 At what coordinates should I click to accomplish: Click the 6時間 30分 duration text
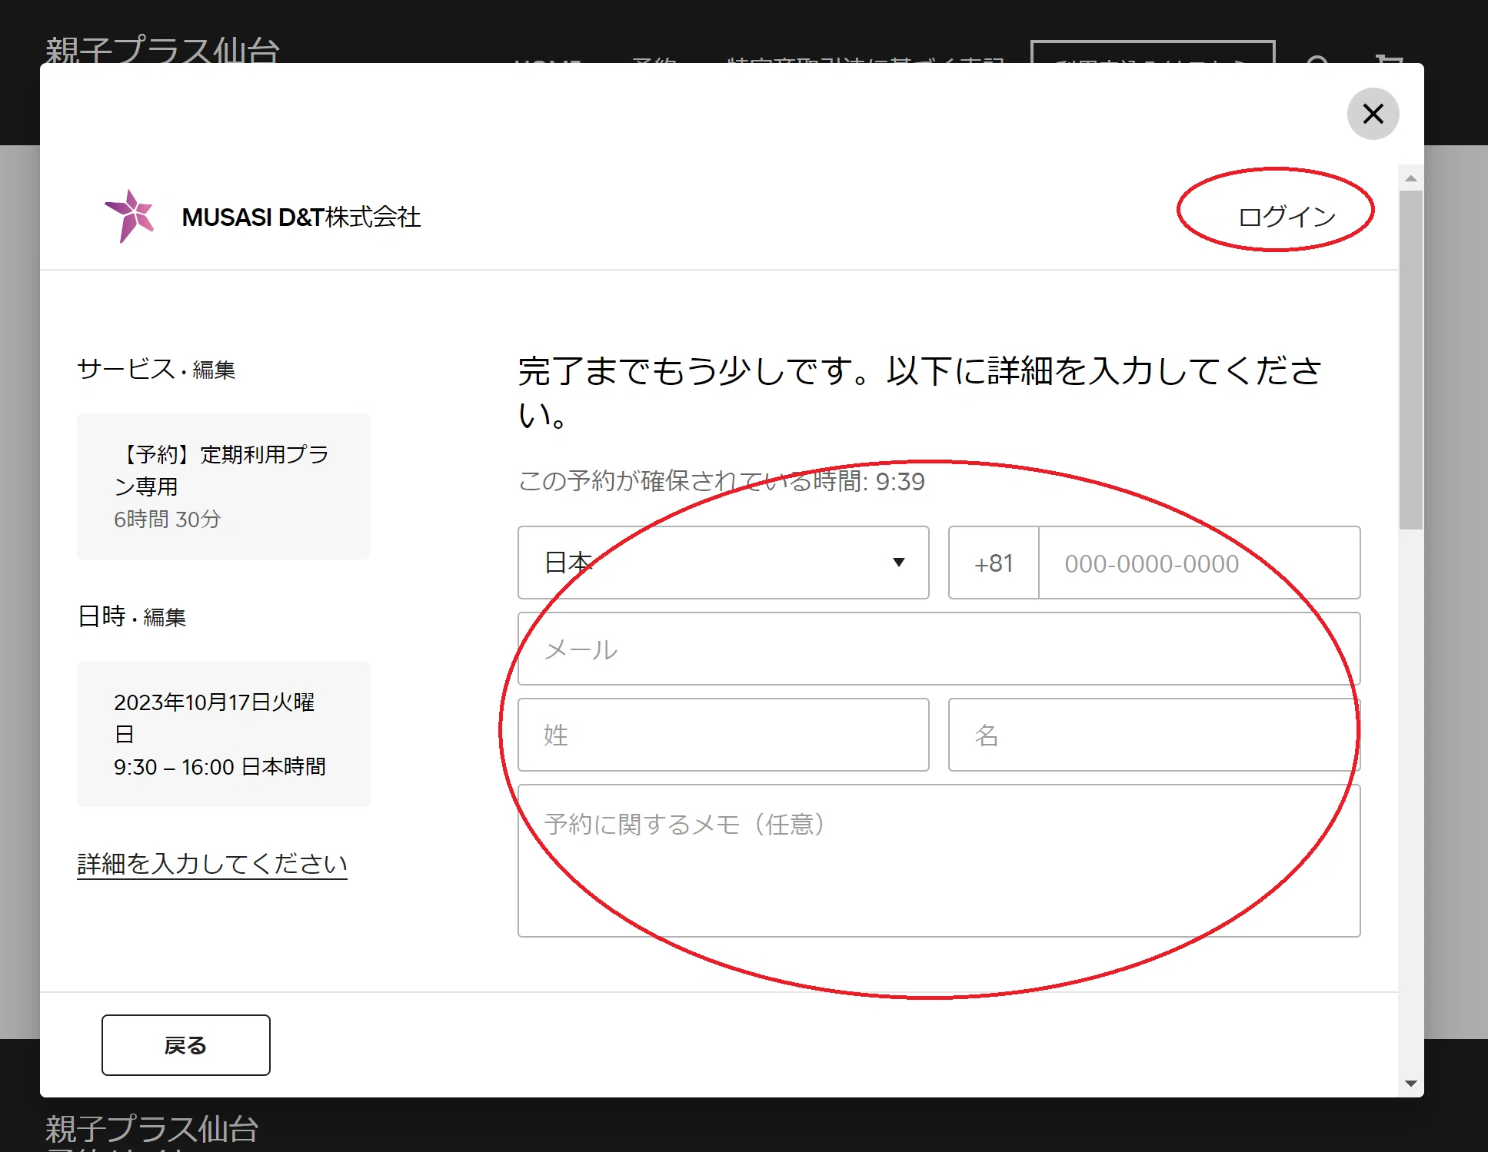pyautogui.click(x=167, y=520)
